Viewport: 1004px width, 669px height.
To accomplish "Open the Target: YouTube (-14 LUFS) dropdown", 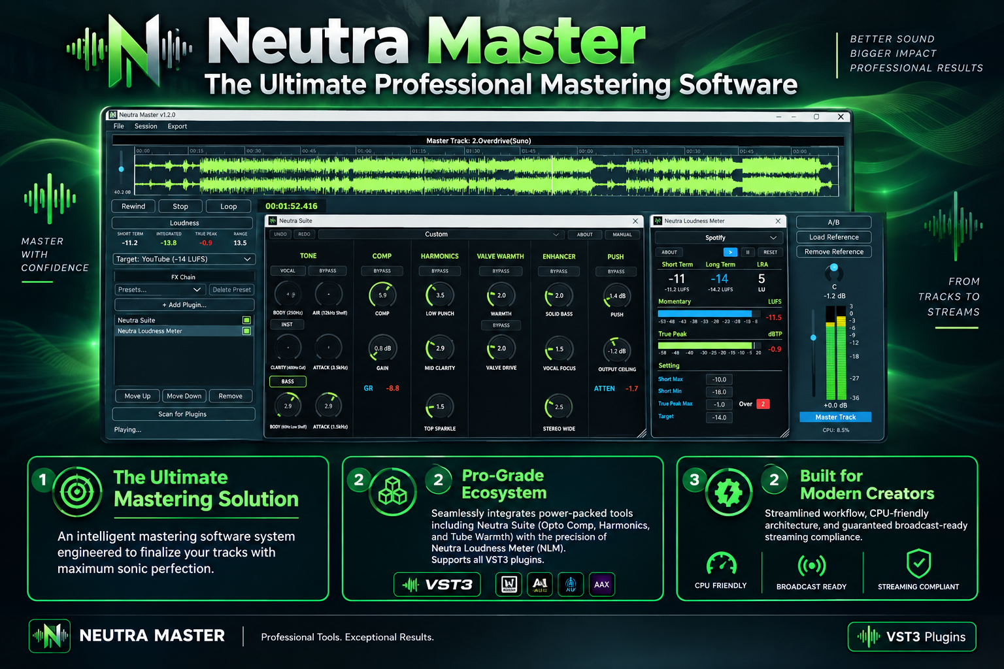I will pyautogui.click(x=184, y=259).
